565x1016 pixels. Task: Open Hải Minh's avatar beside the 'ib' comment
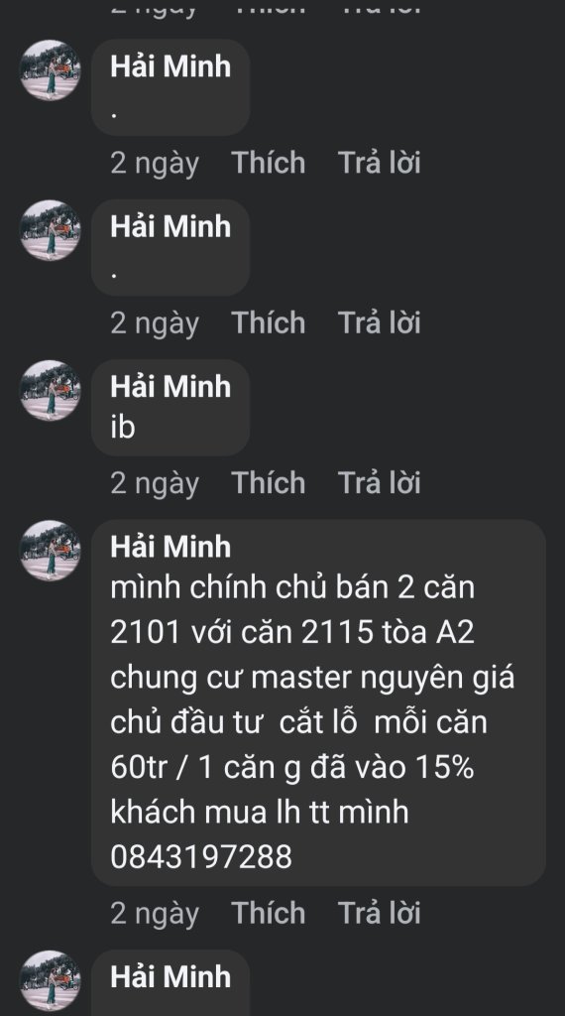coord(50,390)
